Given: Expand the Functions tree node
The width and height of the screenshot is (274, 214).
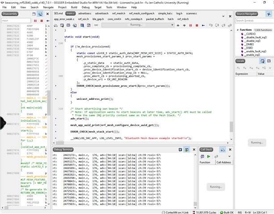Looking at the screenshot, I should pyautogui.click(x=237, y=29).
